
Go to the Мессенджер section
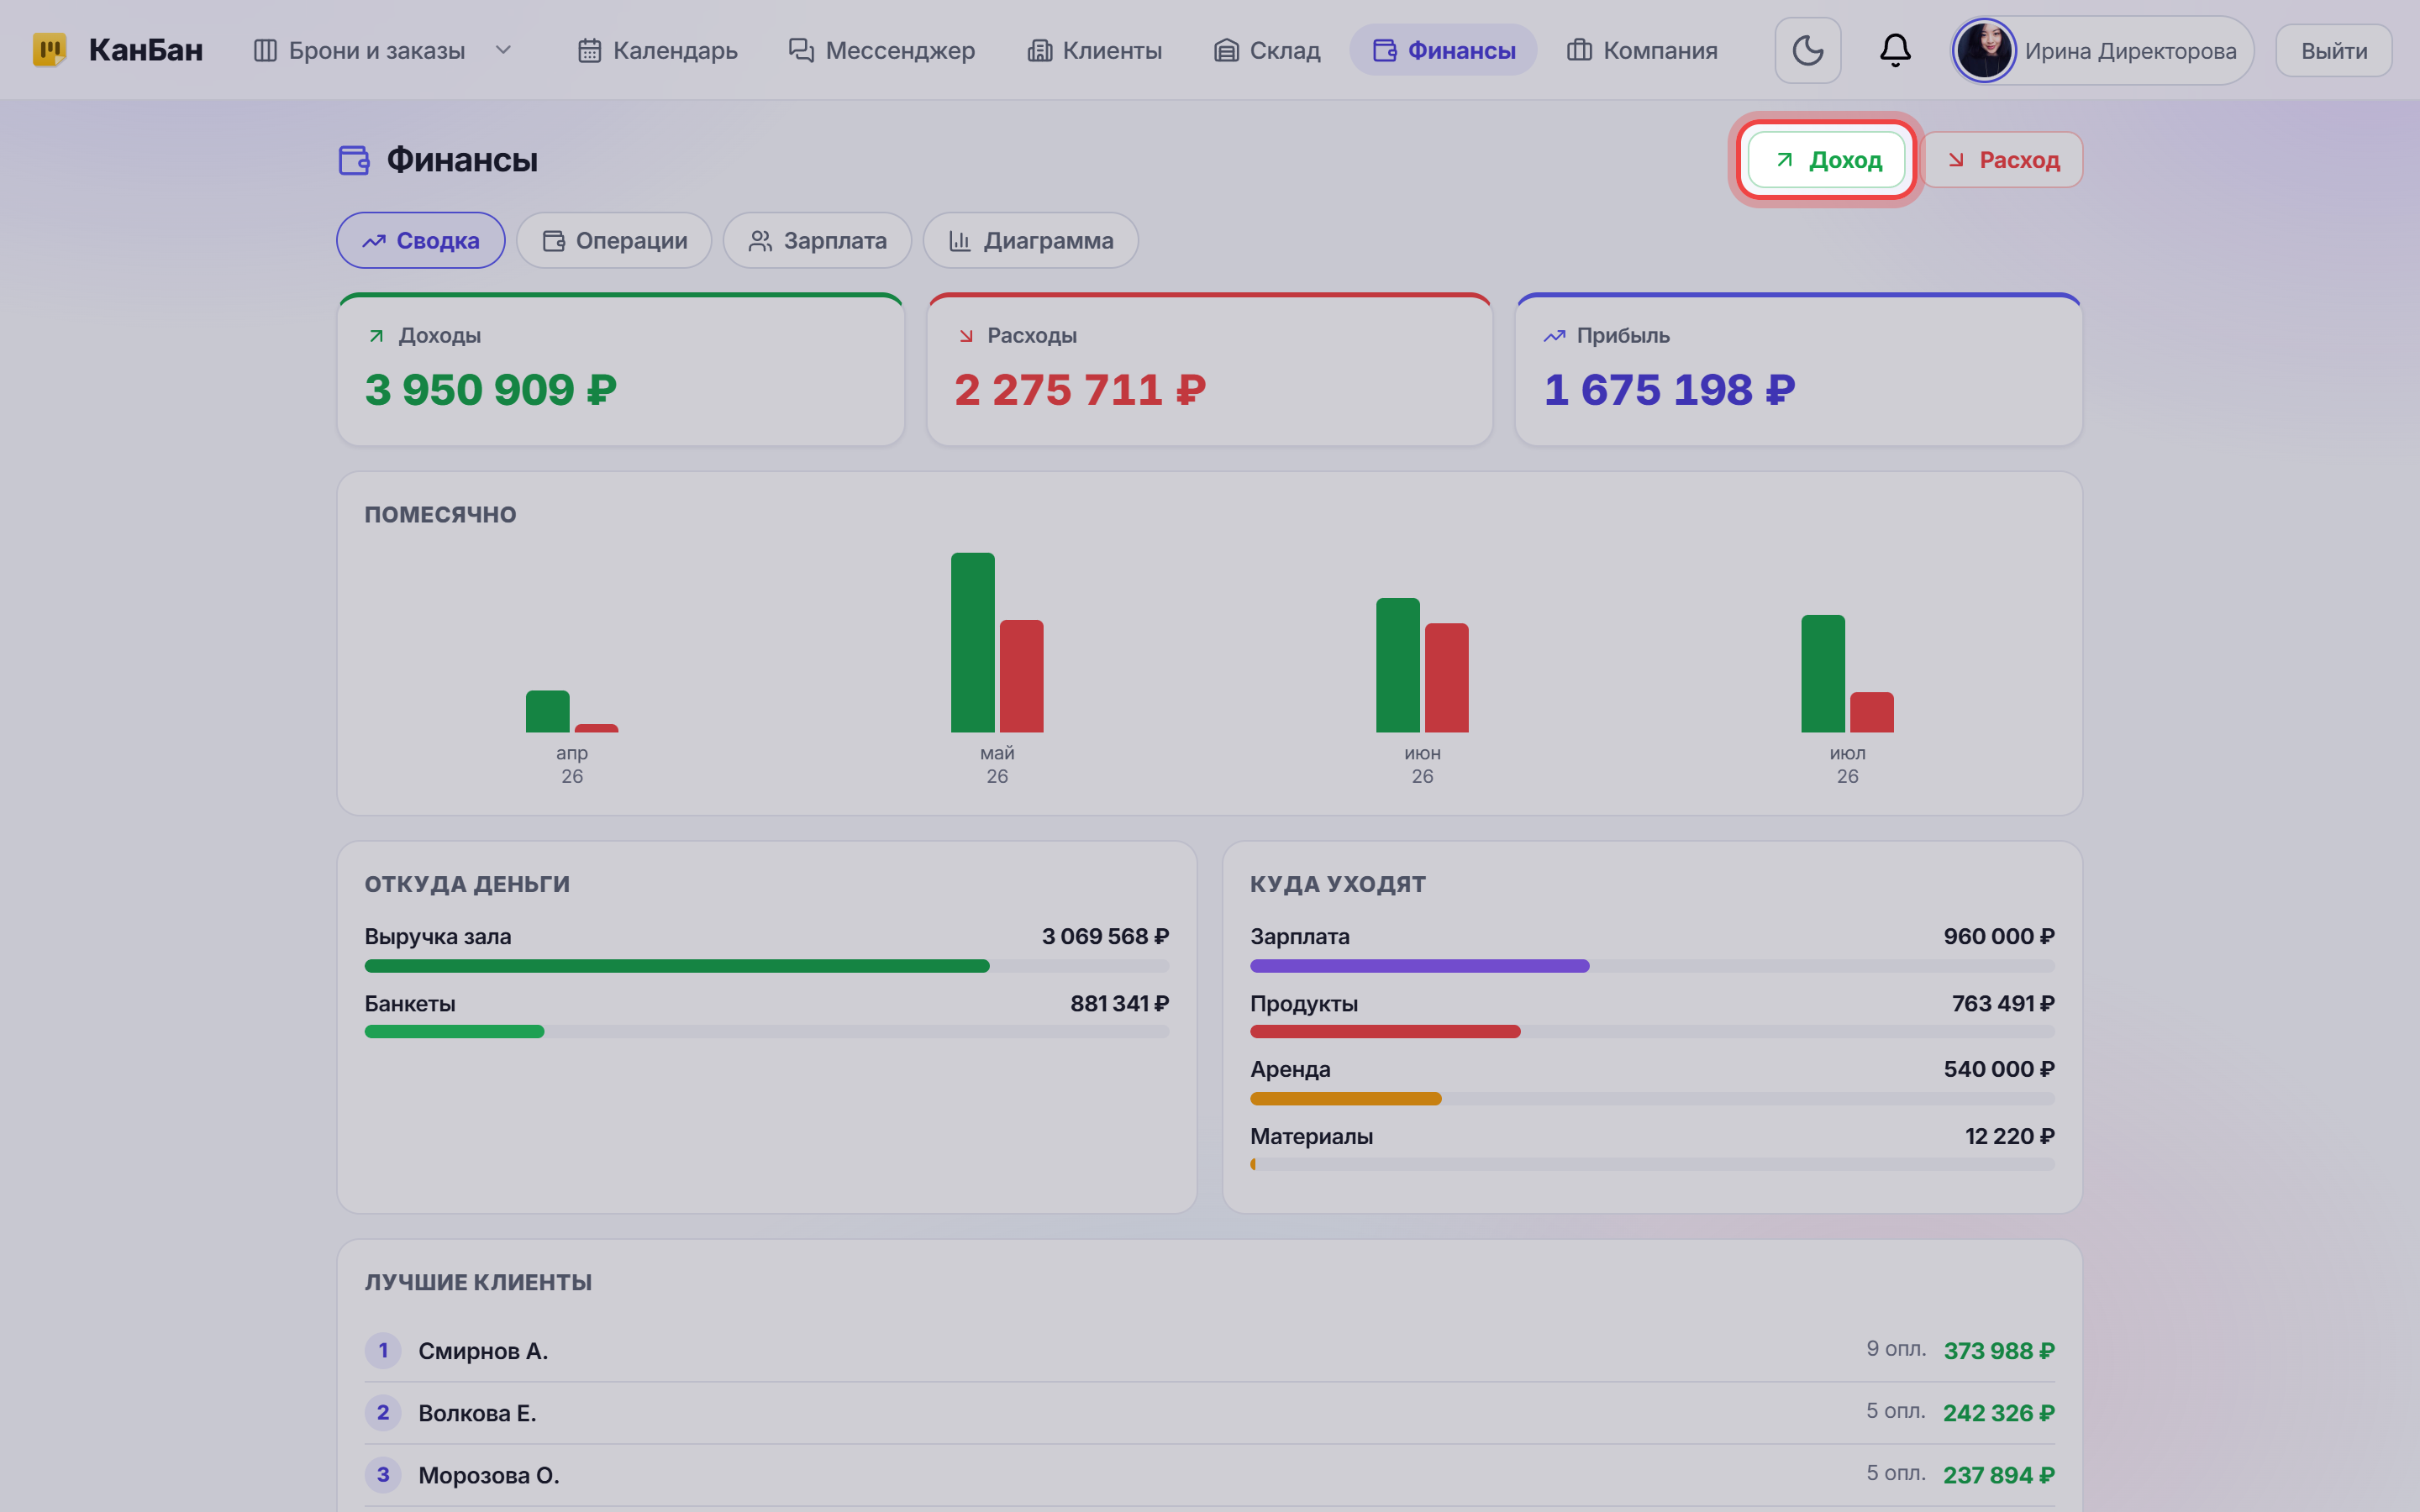point(881,50)
